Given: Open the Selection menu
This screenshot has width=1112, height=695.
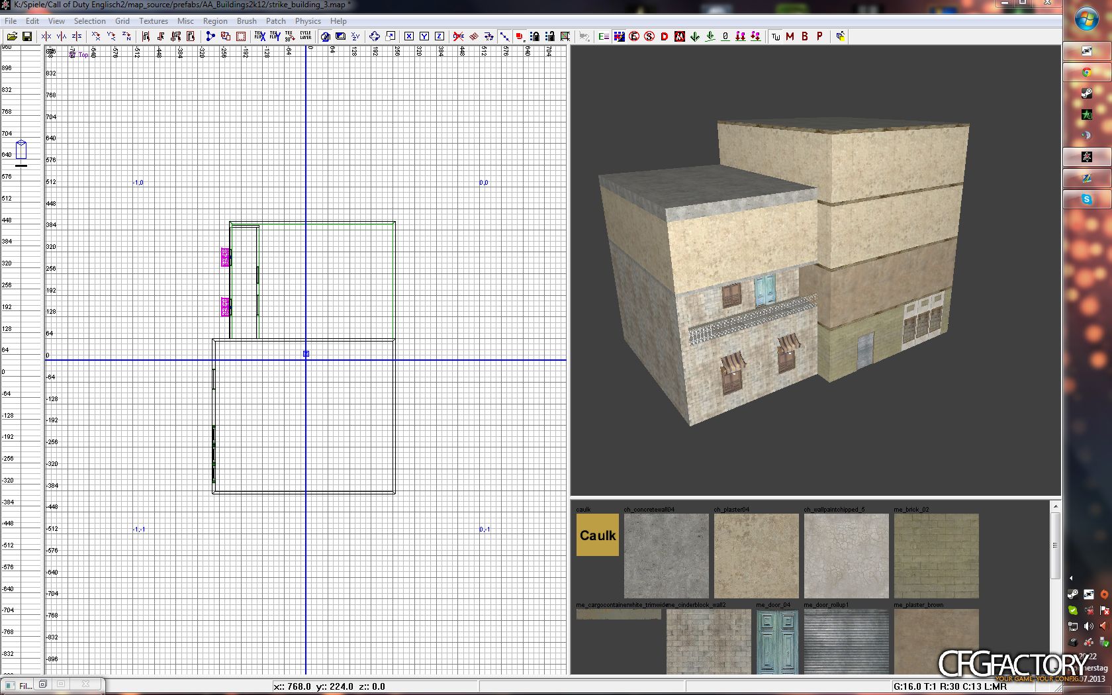Looking at the screenshot, I should click(90, 21).
